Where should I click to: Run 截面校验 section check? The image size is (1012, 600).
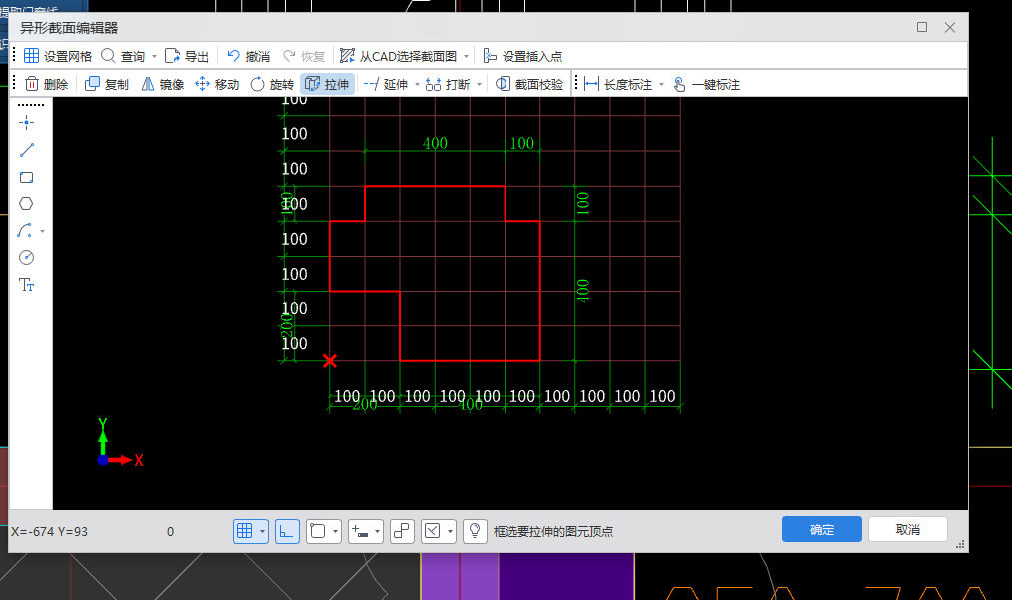coord(529,84)
